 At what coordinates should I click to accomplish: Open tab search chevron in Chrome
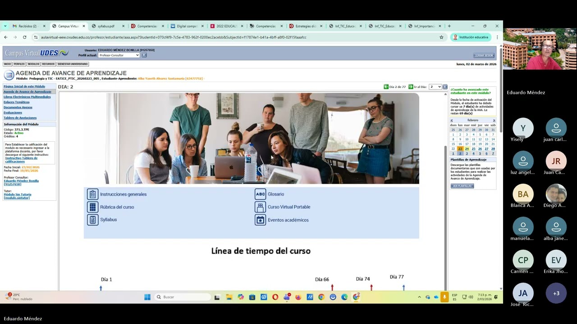(x=5, y=26)
